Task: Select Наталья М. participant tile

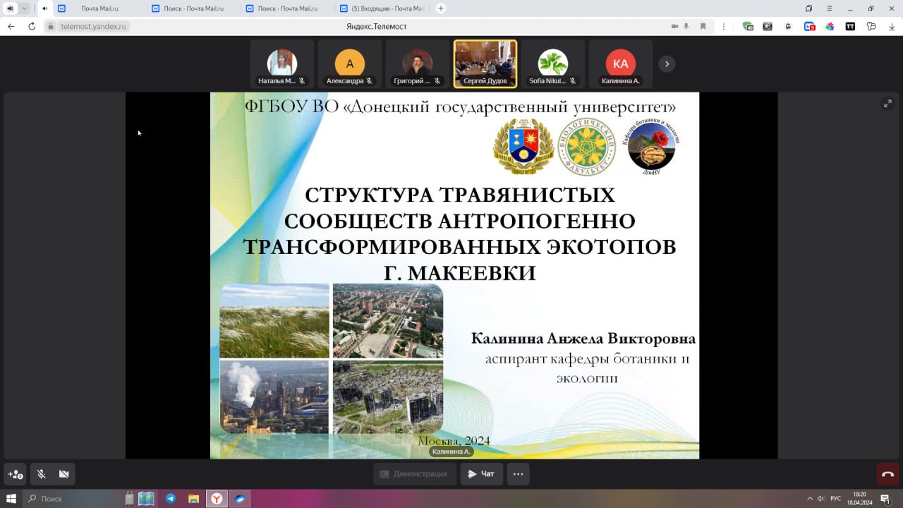Action: pyautogui.click(x=282, y=64)
